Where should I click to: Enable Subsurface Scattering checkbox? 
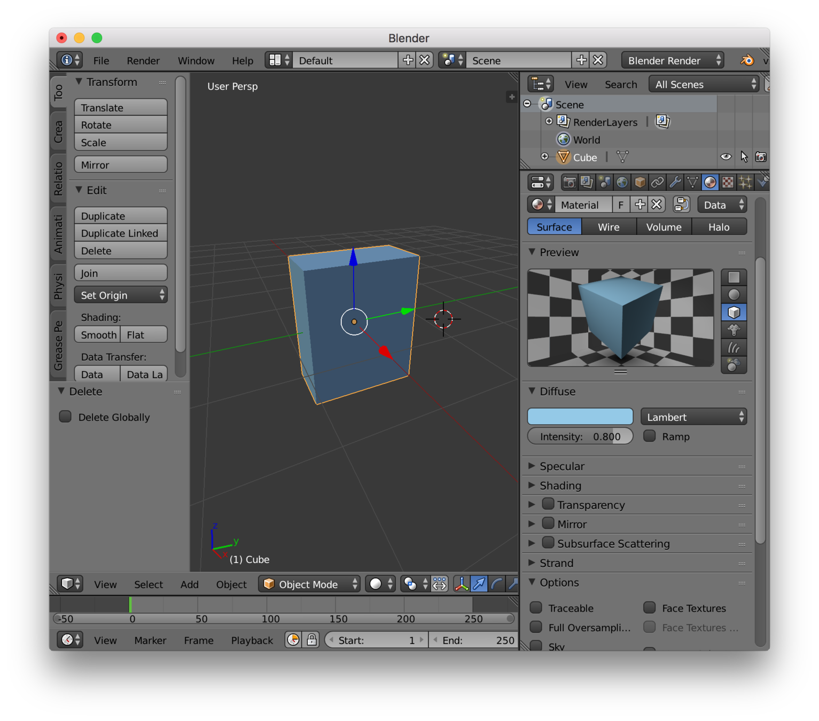coord(548,543)
